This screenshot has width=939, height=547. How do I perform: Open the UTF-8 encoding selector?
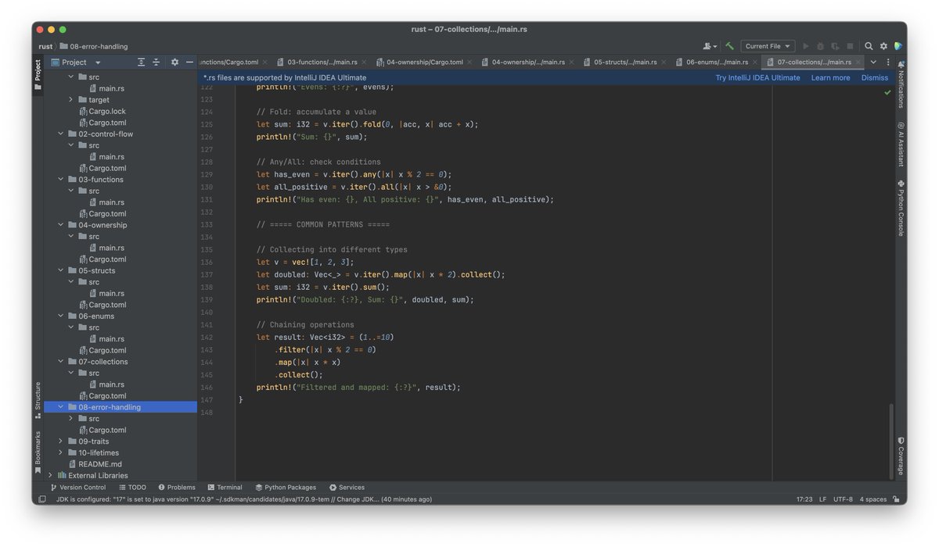click(843, 499)
